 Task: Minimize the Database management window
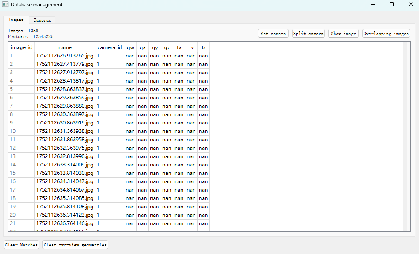(x=373, y=4)
